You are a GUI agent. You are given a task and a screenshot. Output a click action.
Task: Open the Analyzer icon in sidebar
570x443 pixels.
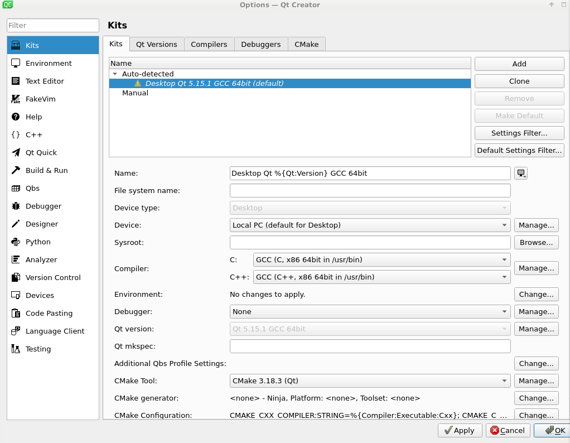pos(16,259)
